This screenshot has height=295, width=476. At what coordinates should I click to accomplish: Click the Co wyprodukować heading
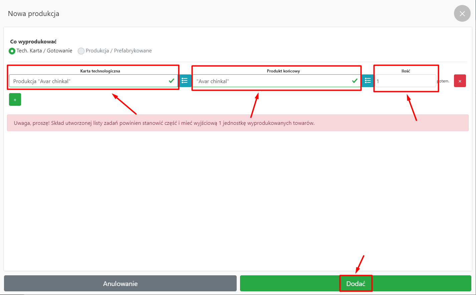(33, 42)
